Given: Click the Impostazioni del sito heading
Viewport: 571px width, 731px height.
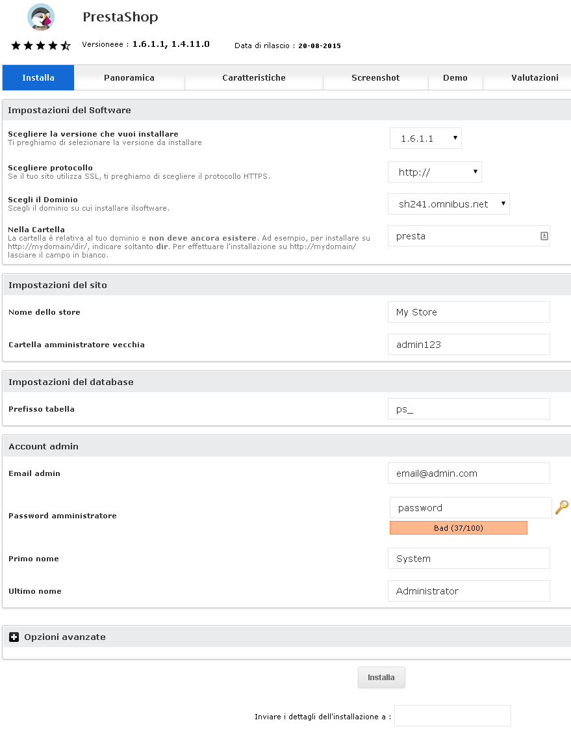Looking at the screenshot, I should 58,285.
